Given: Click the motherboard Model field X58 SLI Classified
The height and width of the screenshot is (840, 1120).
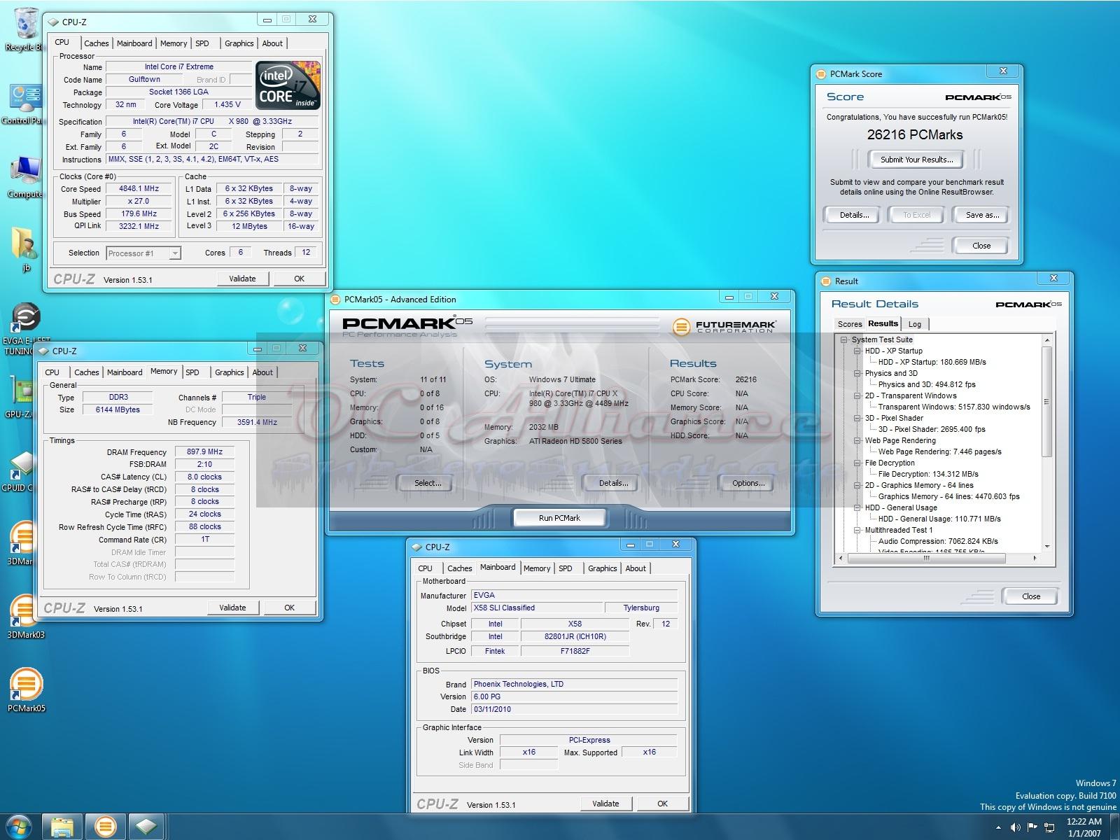Looking at the screenshot, I should tap(535, 608).
